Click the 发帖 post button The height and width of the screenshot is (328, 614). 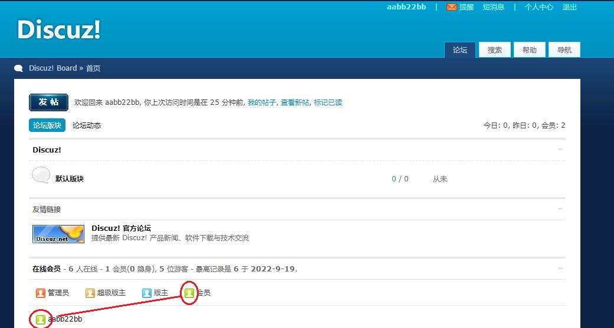pyautogui.click(x=48, y=102)
